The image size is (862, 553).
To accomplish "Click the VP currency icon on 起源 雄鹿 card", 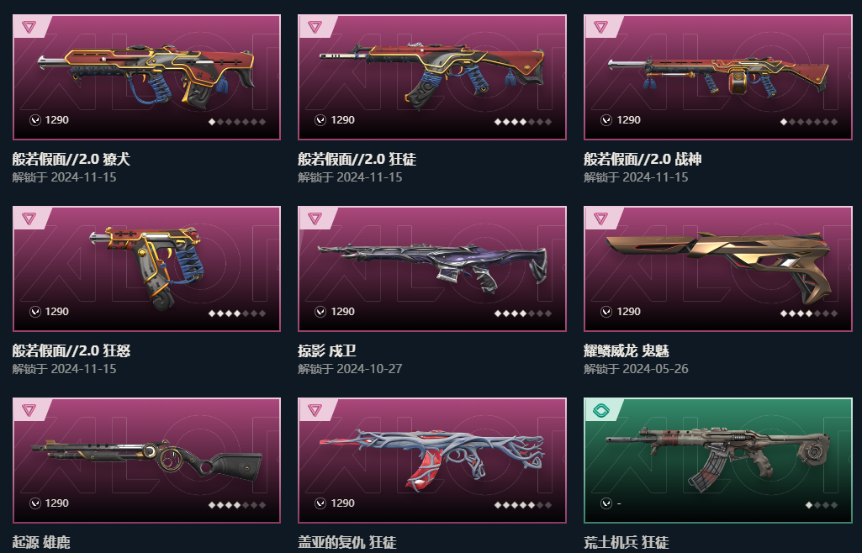I will click(x=35, y=503).
